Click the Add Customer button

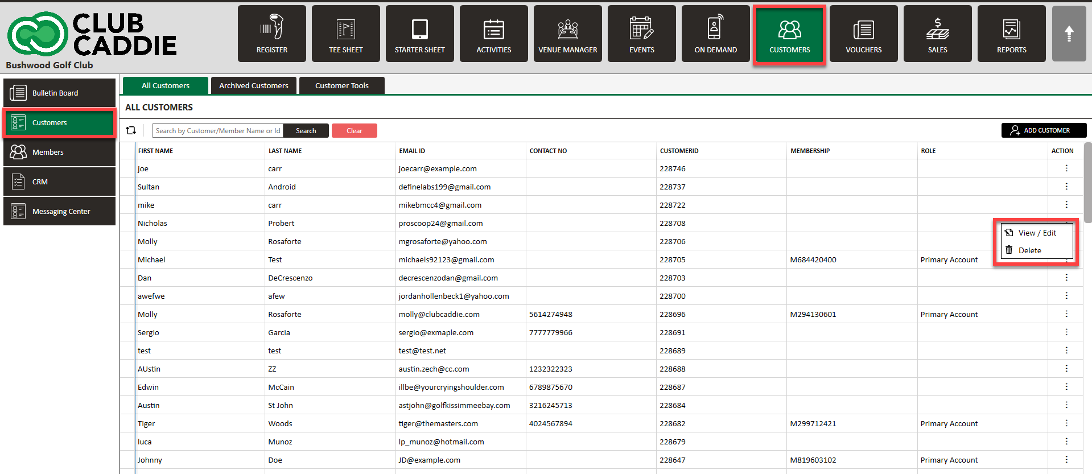tap(1044, 130)
